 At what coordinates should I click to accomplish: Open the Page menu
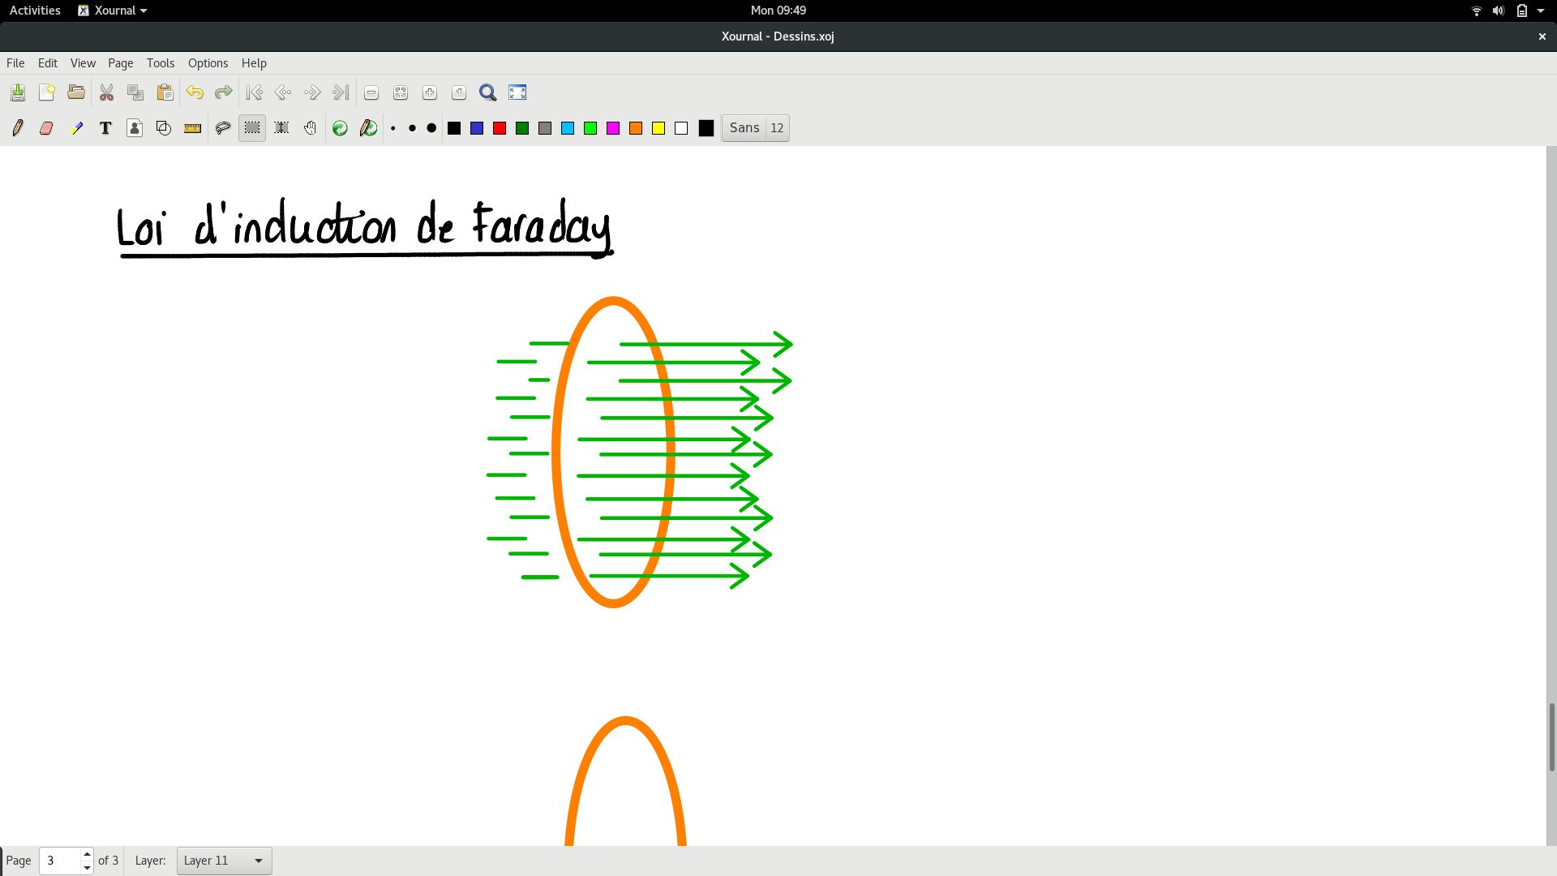pyautogui.click(x=120, y=63)
